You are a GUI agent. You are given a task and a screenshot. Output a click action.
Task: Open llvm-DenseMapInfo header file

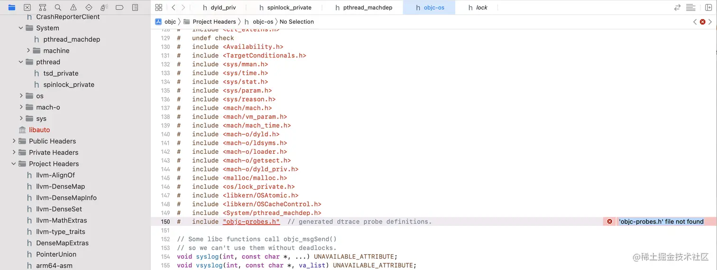[66, 197]
